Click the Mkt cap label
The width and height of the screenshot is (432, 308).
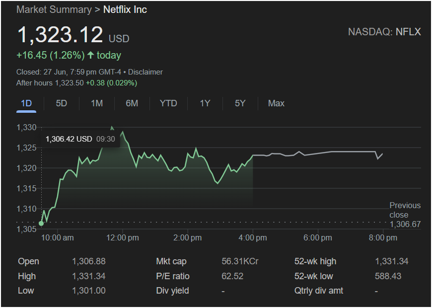tap(171, 261)
